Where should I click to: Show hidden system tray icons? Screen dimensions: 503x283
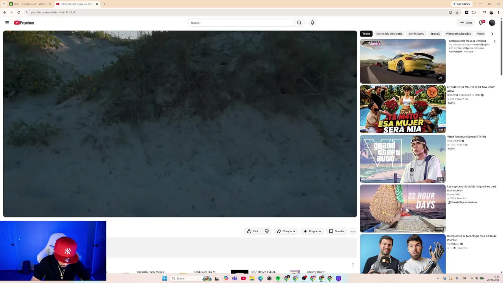tap(439, 278)
